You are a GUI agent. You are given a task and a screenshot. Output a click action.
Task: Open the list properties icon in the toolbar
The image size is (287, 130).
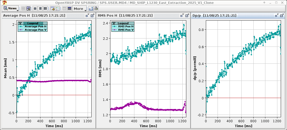(57, 9)
